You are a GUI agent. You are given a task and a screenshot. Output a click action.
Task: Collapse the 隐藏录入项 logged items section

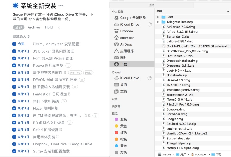click(21, 36)
